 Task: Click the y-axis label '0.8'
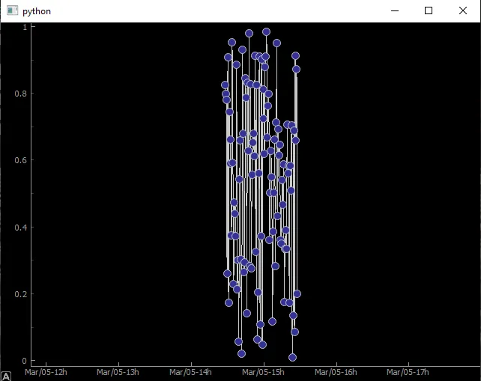(x=21, y=94)
